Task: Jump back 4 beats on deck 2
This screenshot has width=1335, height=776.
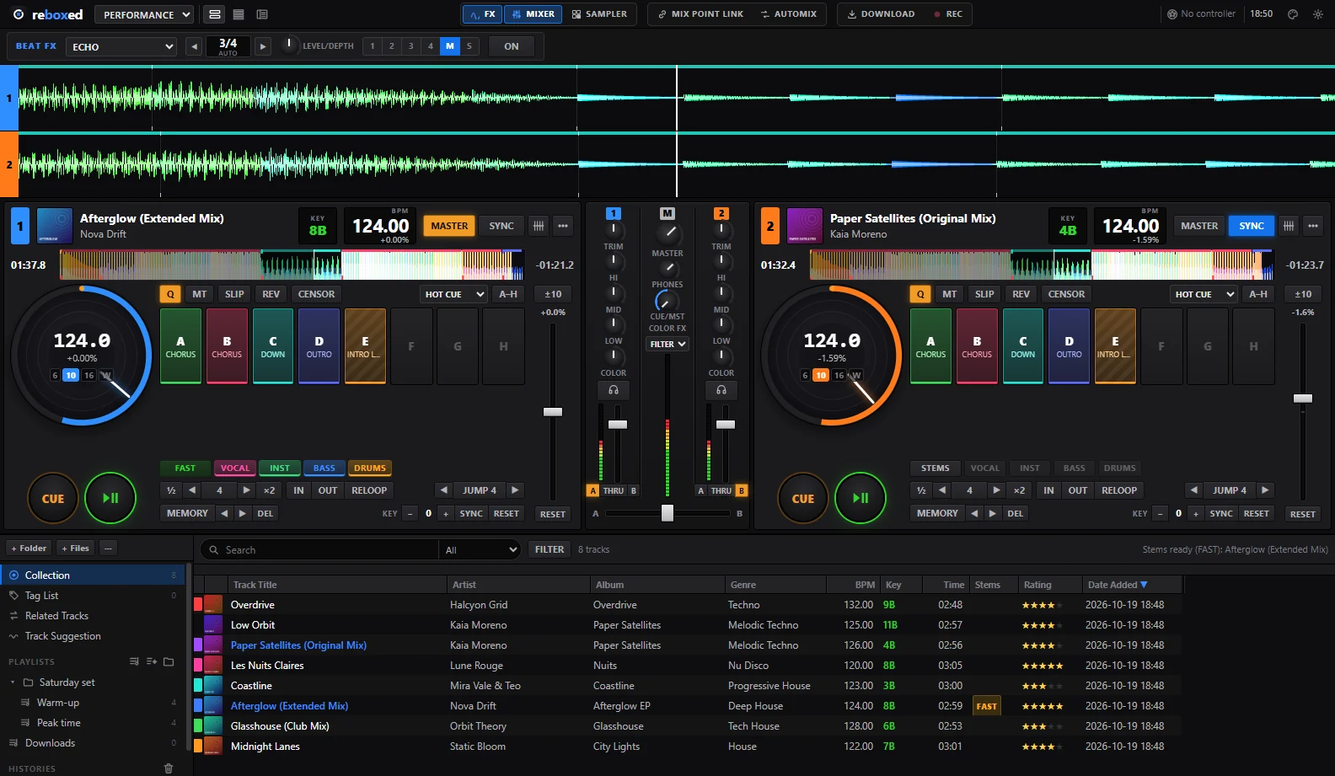Action: [x=1193, y=490]
